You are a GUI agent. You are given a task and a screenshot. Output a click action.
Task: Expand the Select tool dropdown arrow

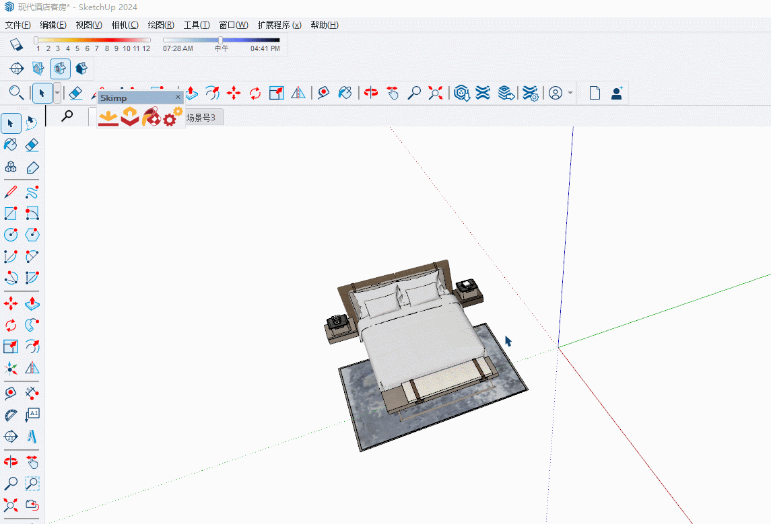tap(57, 93)
